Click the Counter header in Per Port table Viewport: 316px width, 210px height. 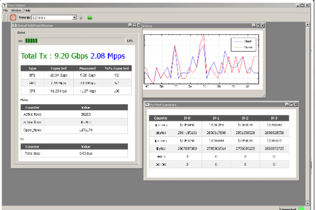coord(160,118)
